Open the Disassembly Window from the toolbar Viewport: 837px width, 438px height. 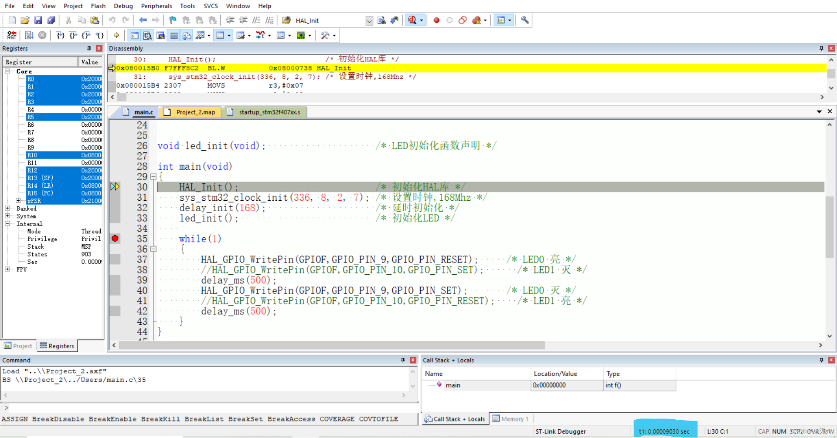pyautogui.click(x=148, y=35)
